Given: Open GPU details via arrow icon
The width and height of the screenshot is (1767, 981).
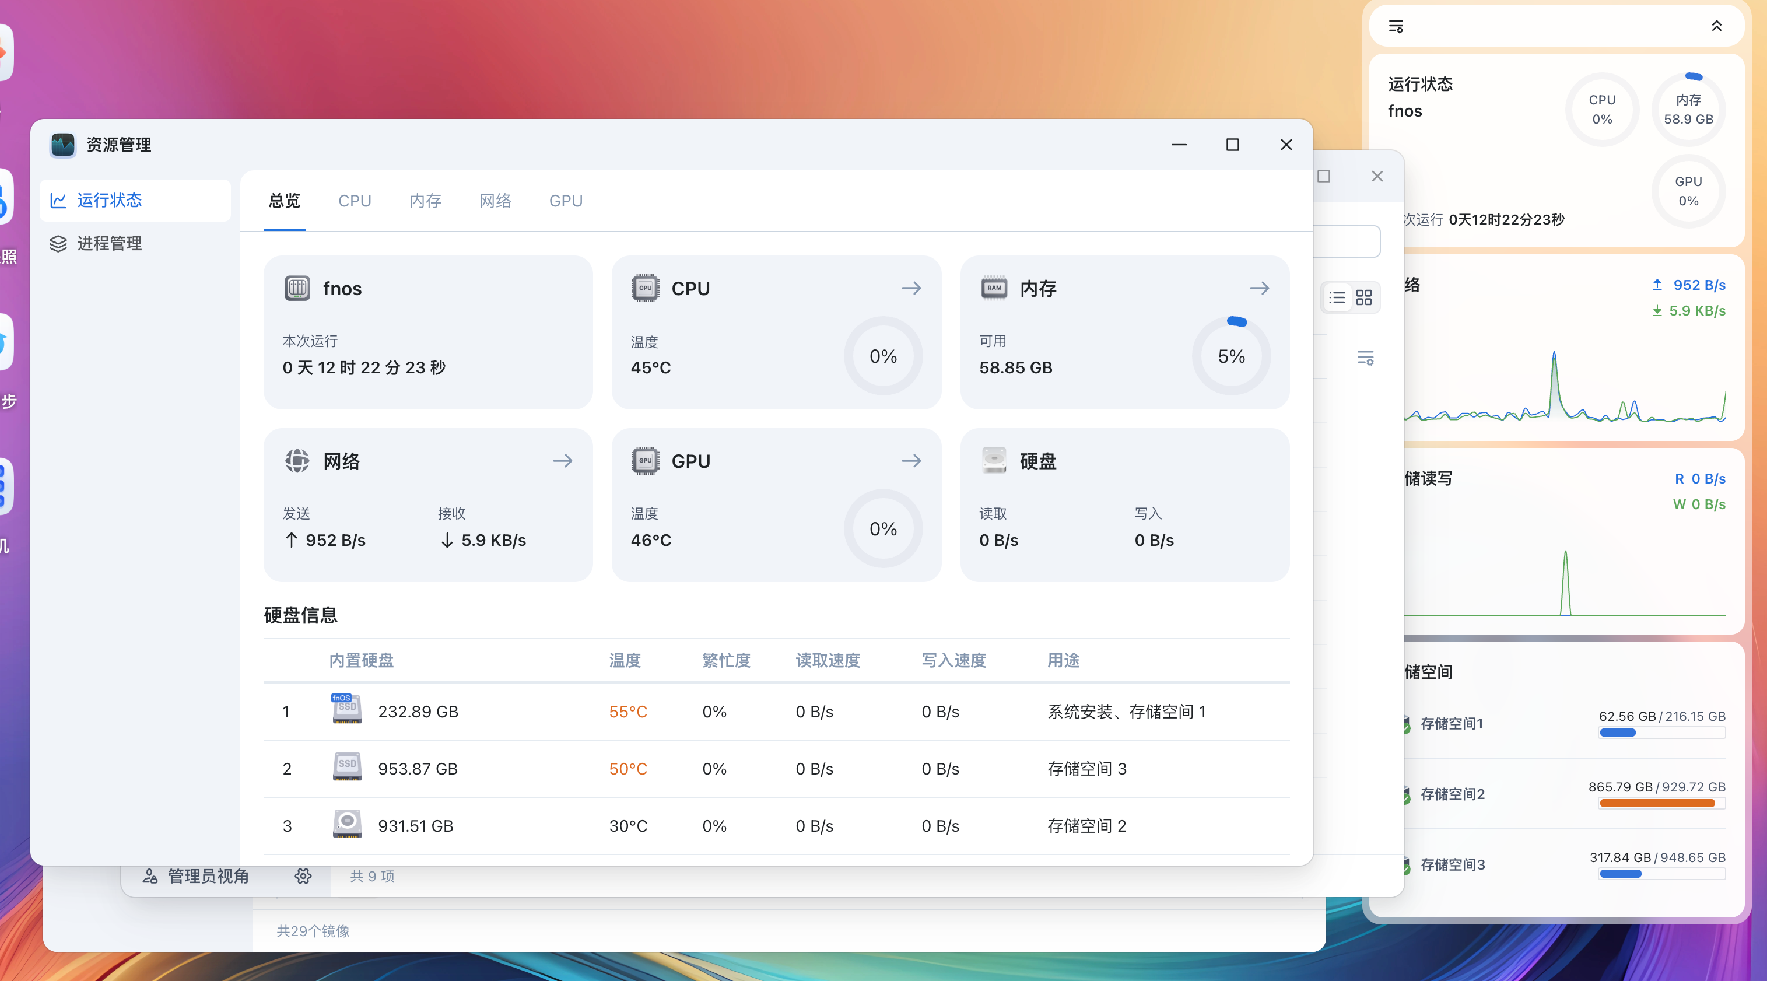Looking at the screenshot, I should pos(911,461).
